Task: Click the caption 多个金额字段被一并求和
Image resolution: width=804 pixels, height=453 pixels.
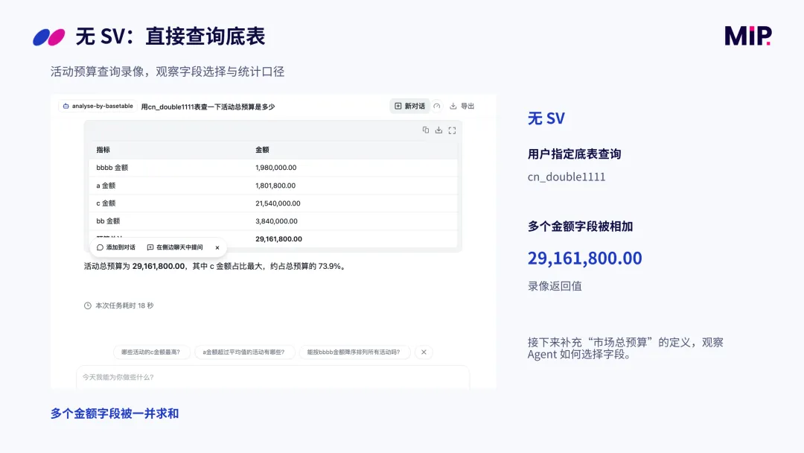Action: click(x=115, y=414)
